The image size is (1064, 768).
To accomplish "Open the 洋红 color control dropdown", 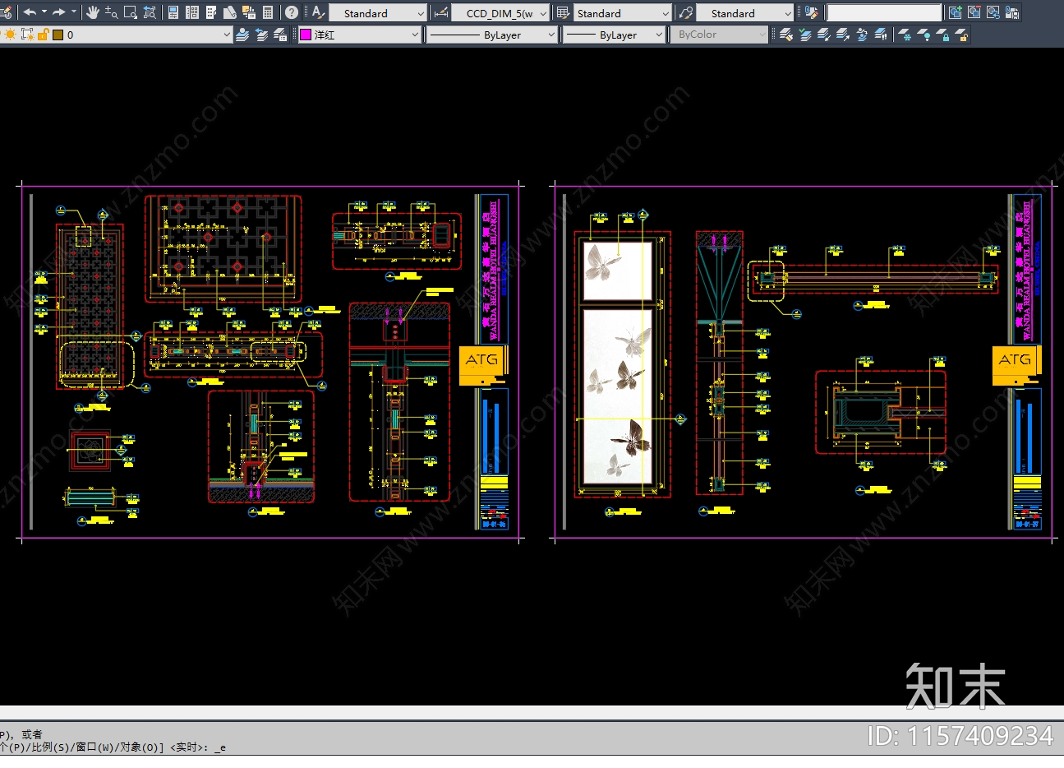I will (x=359, y=35).
